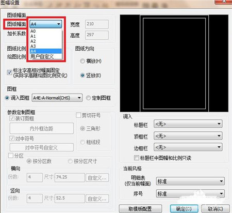Enable the 分区 checkbox
Screen dimensions: 232x213
coord(11,156)
